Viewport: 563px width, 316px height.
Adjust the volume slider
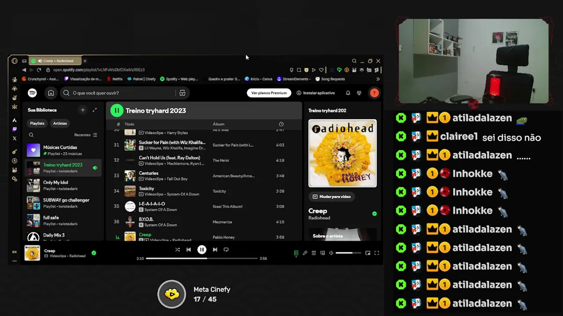[x=348, y=253]
